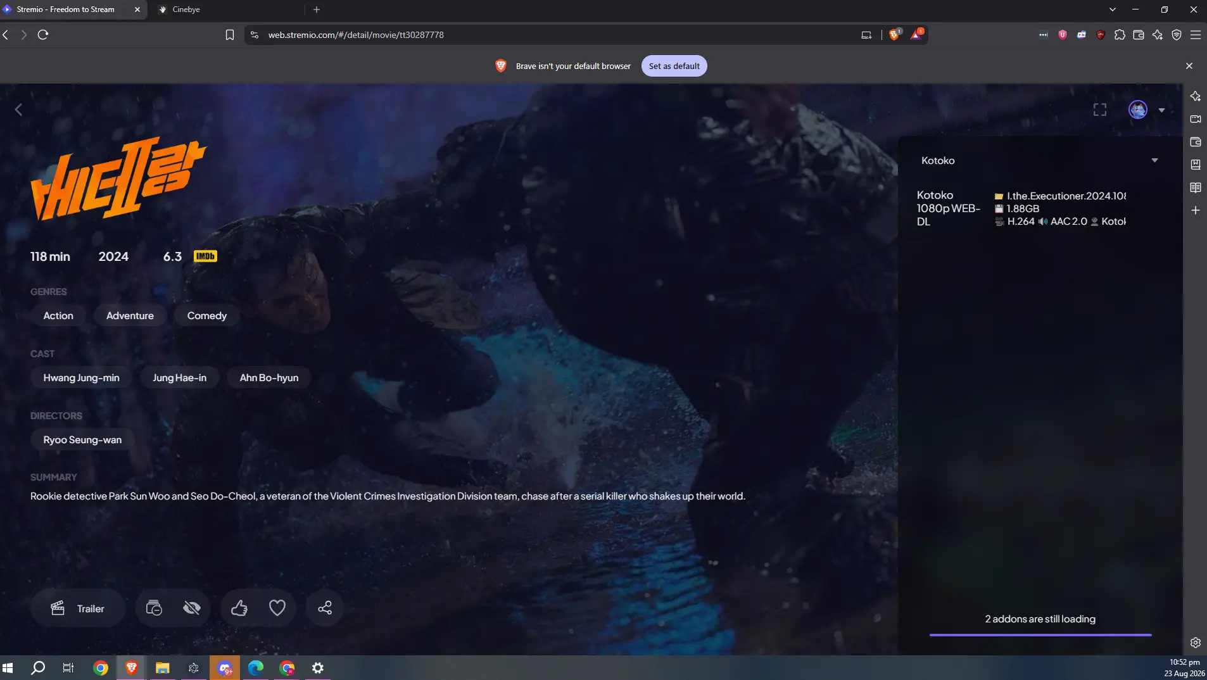Screen dimensions: 1207x680
Task: Open Bookmarks in the sidebar
Action: point(1196,165)
